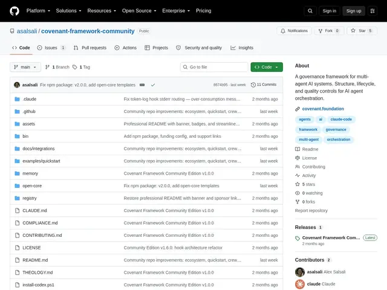Click the claude-code topic tag

[341, 120]
